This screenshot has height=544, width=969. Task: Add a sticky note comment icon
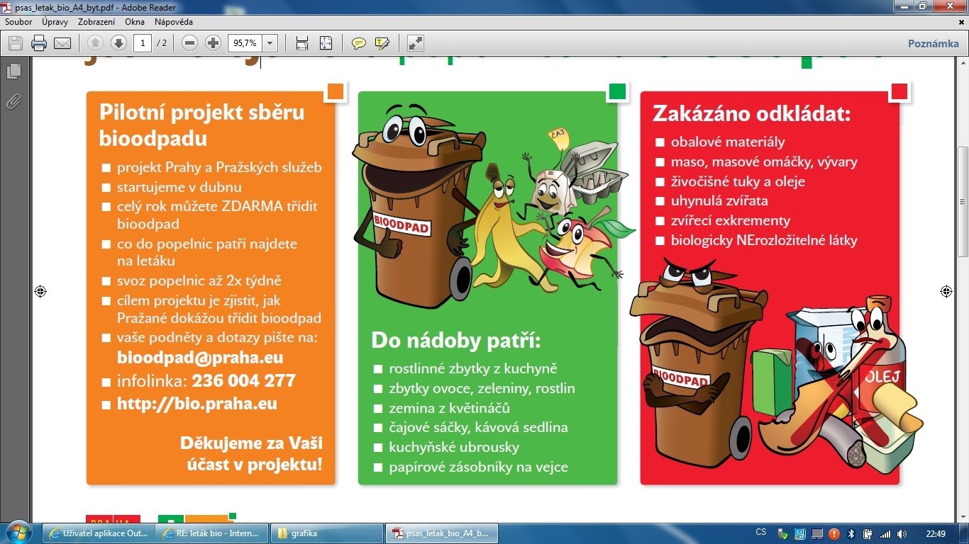(x=359, y=43)
